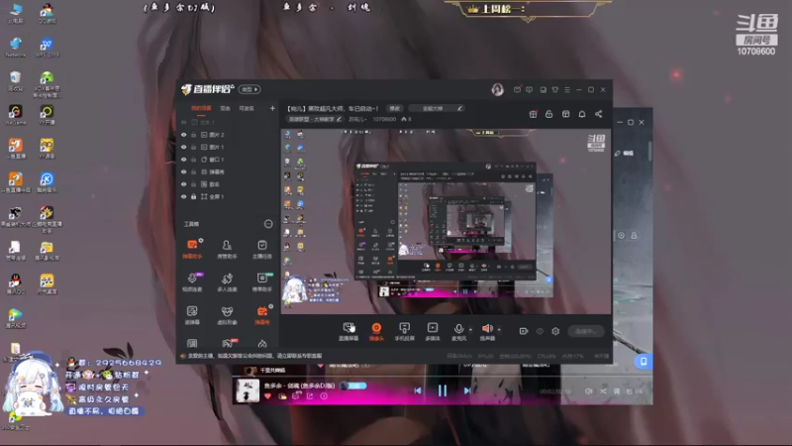Hide the 全屏 1 layer

point(184,196)
